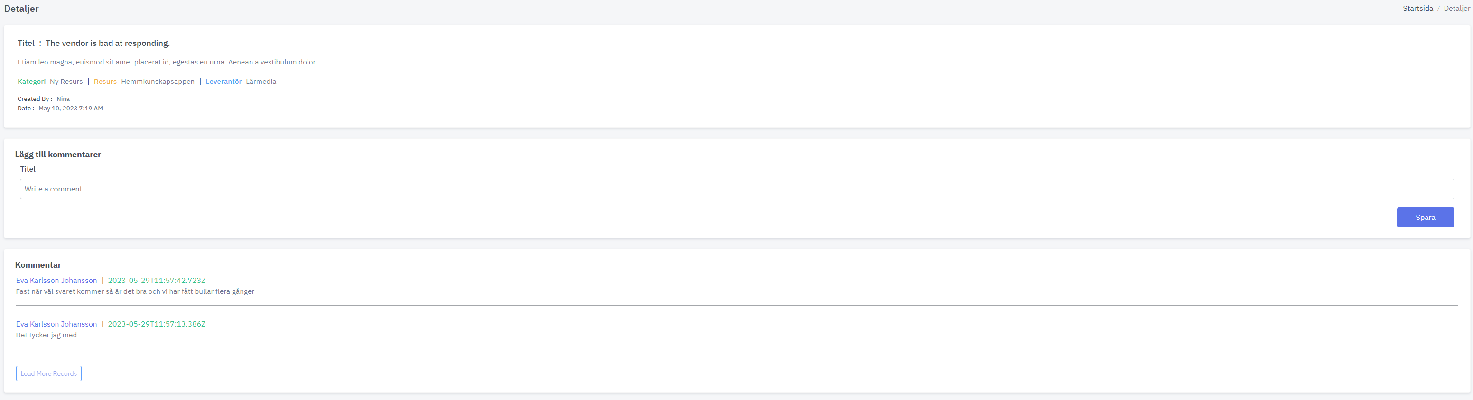Click Ny Resurs category value
The width and height of the screenshot is (1473, 400).
click(66, 82)
